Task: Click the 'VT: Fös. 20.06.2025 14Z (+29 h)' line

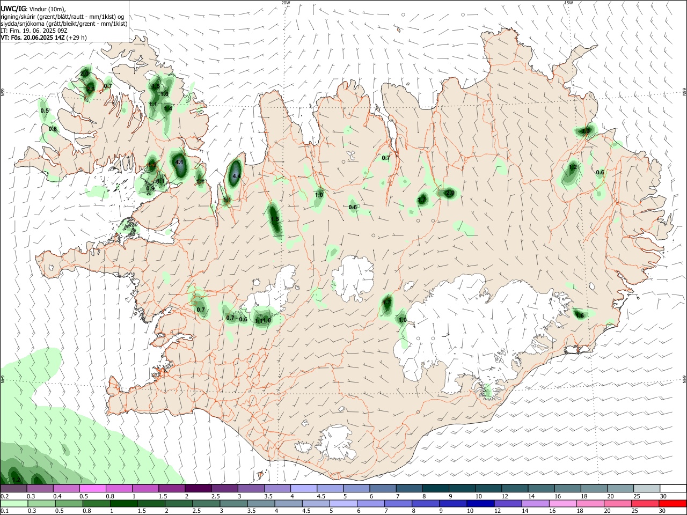Action: (43, 38)
